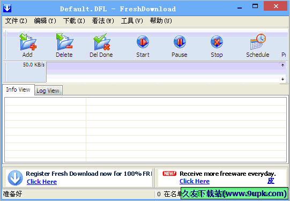Close the FreshDownload window
This screenshot has width=290, height=201.
[276, 6]
